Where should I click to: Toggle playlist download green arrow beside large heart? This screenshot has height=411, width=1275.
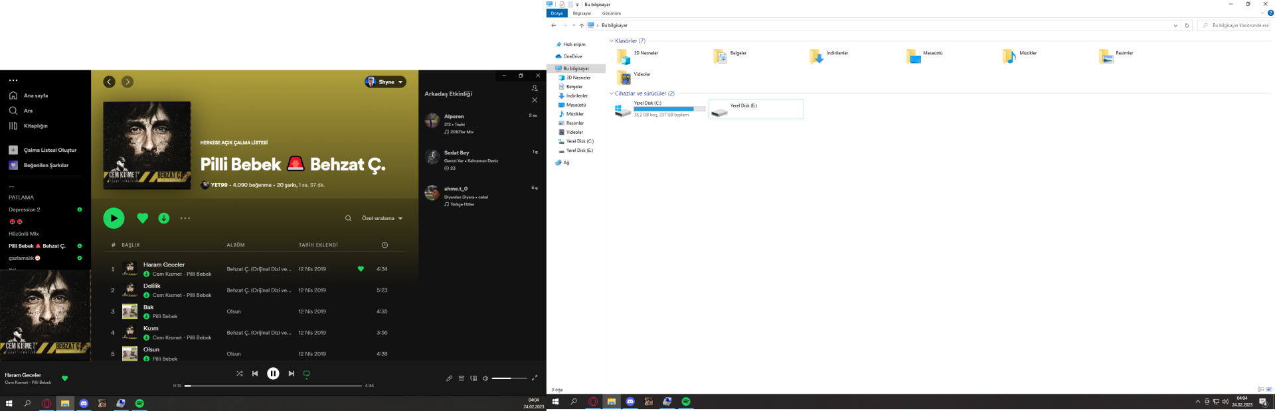click(164, 218)
